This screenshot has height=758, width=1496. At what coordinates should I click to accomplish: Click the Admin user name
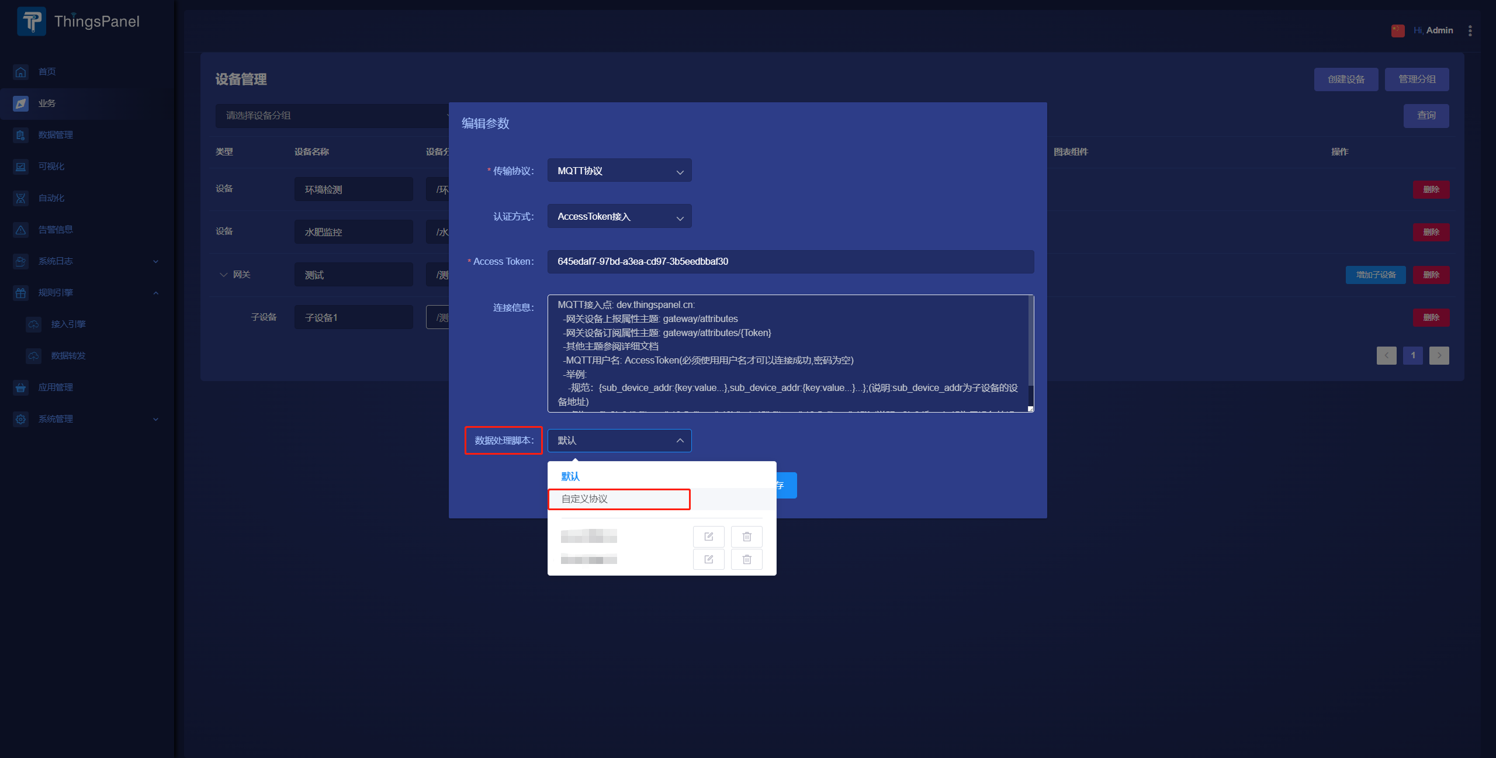tap(1439, 30)
